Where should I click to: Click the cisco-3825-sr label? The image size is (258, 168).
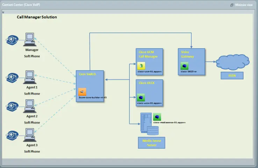pyautogui.click(x=189, y=72)
